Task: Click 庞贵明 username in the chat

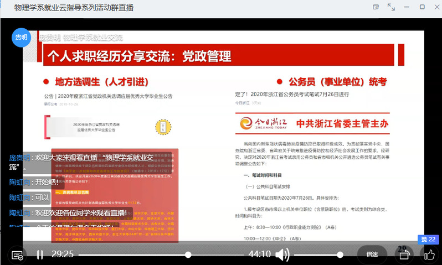Action: click(20, 158)
